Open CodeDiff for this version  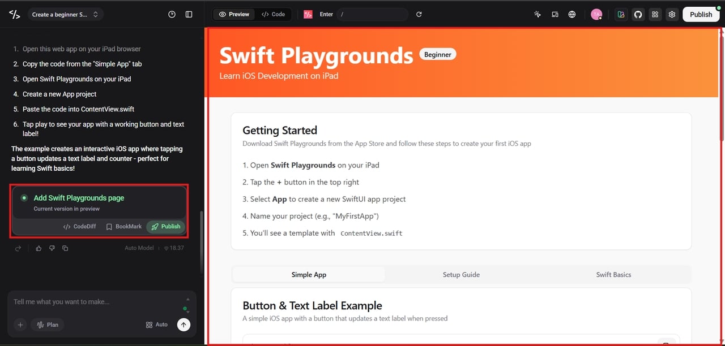(x=80, y=226)
